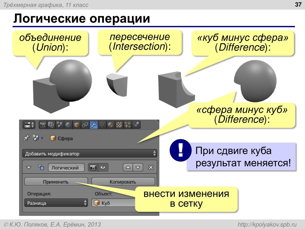Screen dimensions: 305x229
Task: Open the Material properties sphere tab
Action: 111,125
